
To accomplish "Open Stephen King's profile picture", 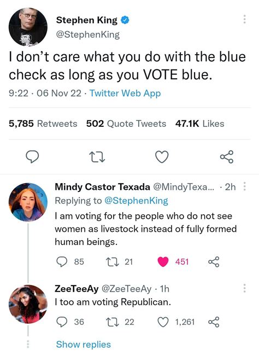I will pyautogui.click(x=28, y=27).
